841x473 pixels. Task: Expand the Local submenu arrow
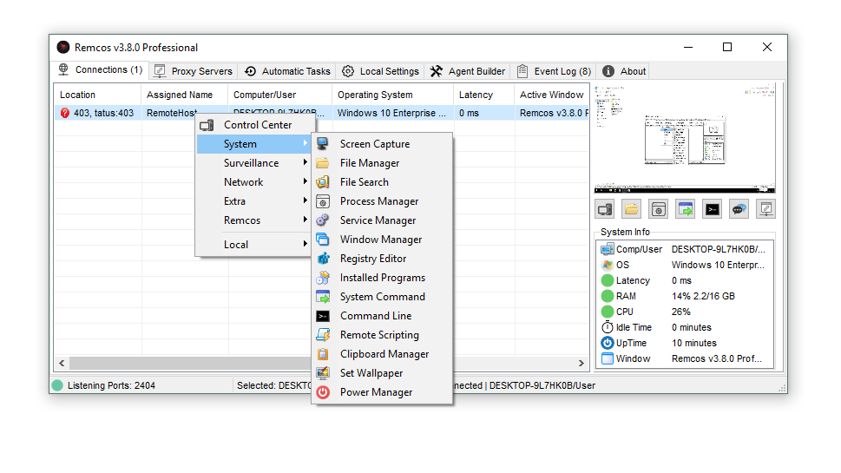(305, 245)
